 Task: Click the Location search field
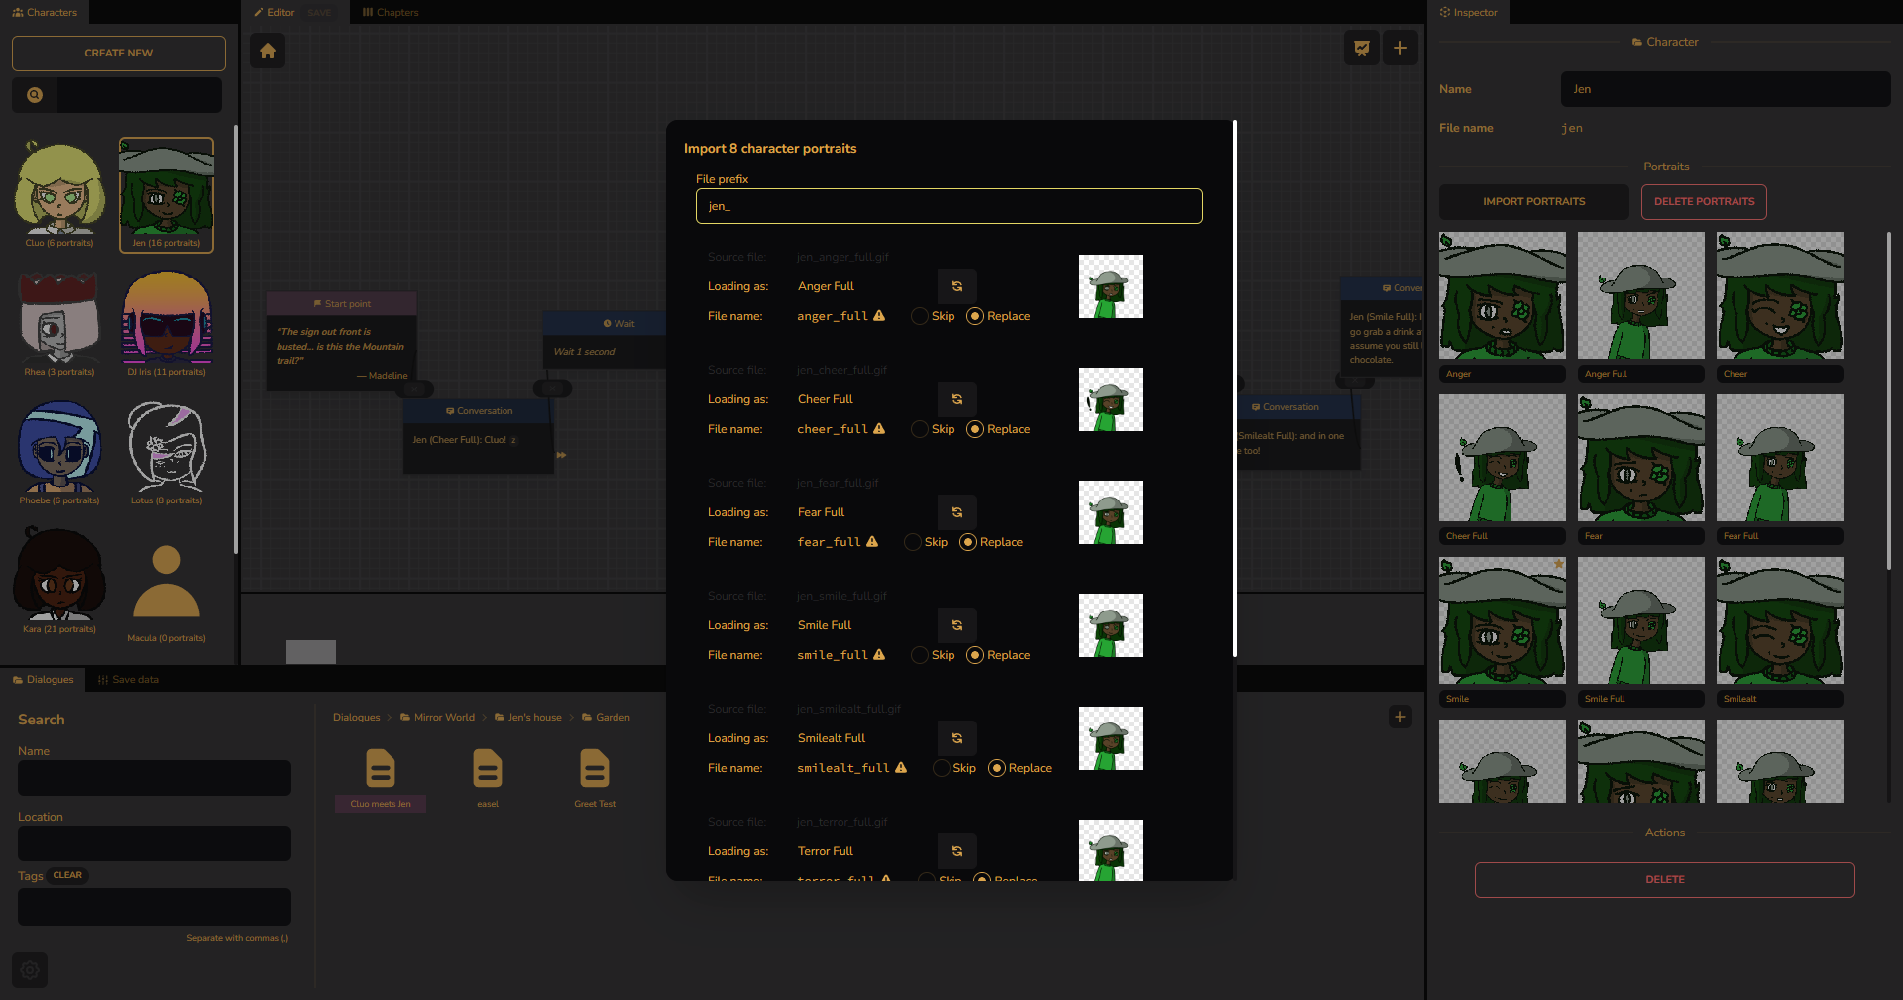(x=155, y=843)
